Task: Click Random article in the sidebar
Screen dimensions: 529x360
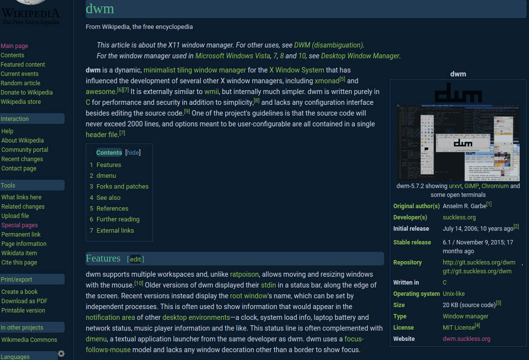Action: click(20, 83)
